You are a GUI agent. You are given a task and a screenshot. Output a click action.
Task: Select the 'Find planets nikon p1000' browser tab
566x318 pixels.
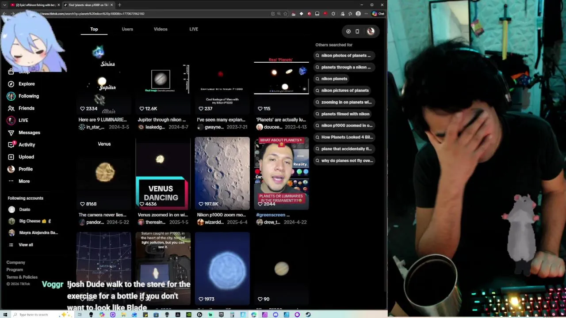(x=88, y=5)
